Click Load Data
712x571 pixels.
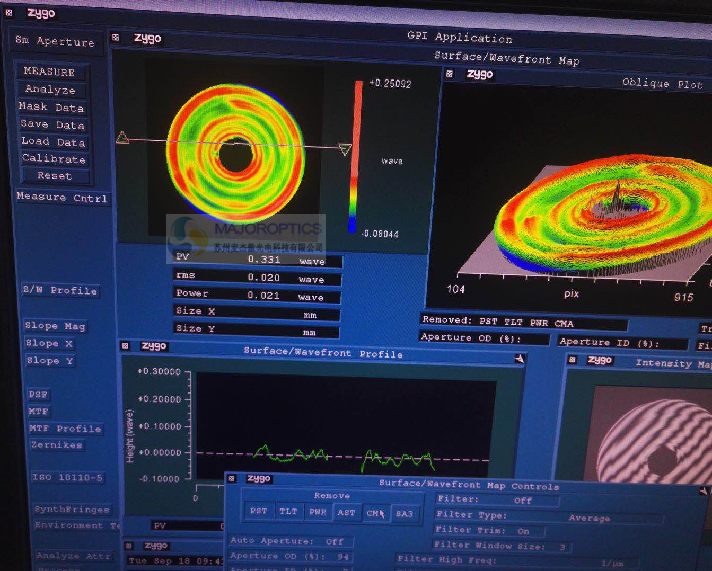[53, 141]
